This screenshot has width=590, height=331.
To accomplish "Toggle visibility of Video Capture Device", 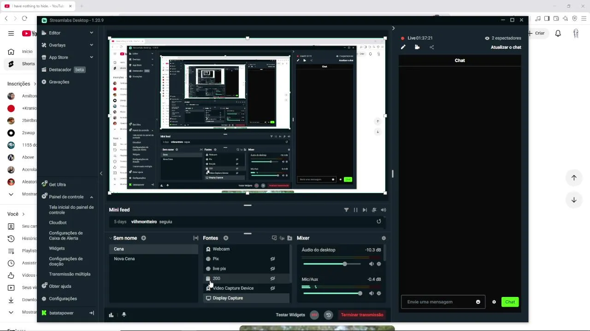I will pos(272,288).
